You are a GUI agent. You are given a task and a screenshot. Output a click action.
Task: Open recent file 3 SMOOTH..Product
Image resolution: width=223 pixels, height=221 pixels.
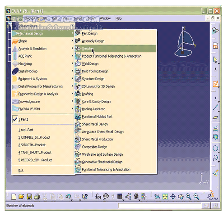click(x=43, y=145)
